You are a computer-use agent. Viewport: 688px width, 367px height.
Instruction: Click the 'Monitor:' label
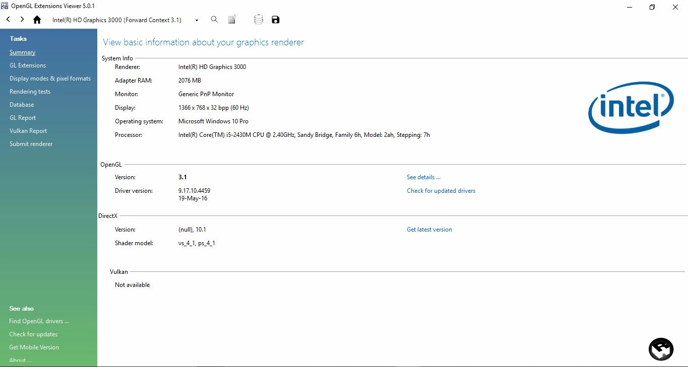[127, 94]
